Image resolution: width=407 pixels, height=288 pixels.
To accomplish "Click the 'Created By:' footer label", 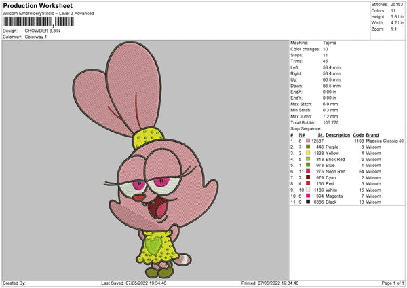I will click(14, 283).
